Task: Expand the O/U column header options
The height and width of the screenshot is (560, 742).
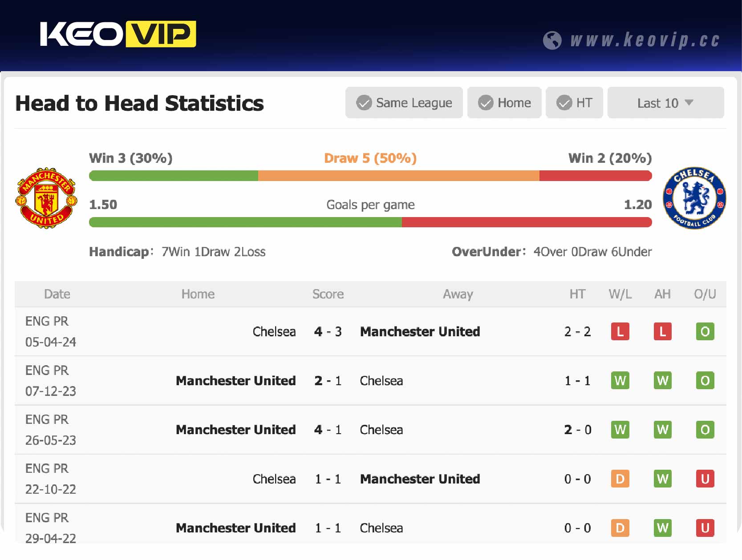Action: coord(705,294)
